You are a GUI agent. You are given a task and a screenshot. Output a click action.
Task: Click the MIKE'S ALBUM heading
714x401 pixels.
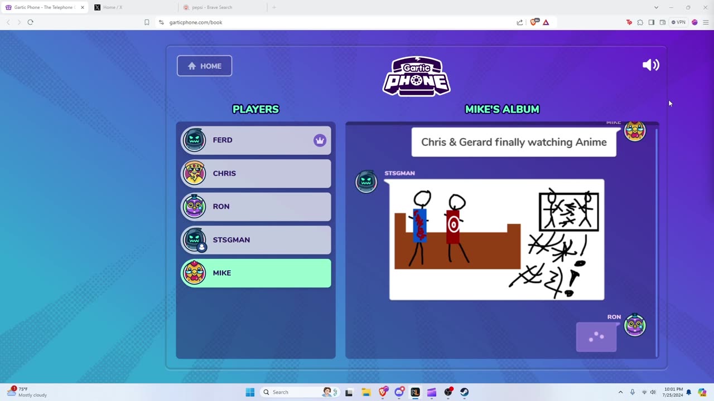502,109
